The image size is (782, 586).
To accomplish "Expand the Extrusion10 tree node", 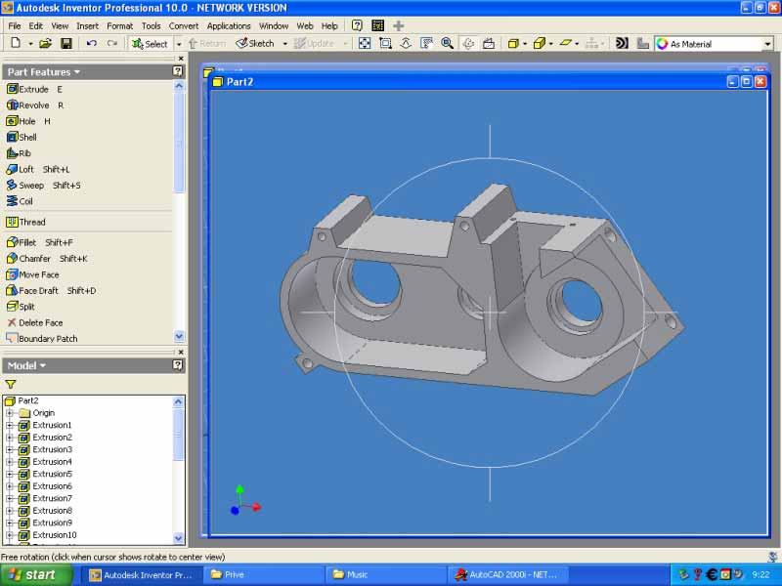I will [9, 535].
